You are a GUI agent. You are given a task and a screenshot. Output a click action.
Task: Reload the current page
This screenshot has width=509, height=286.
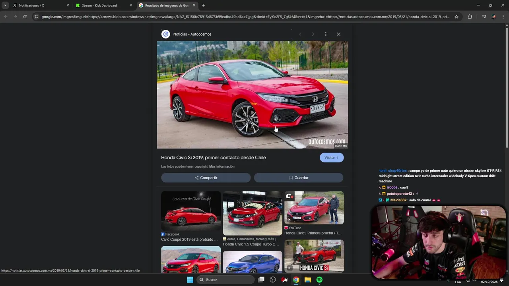pos(25,17)
